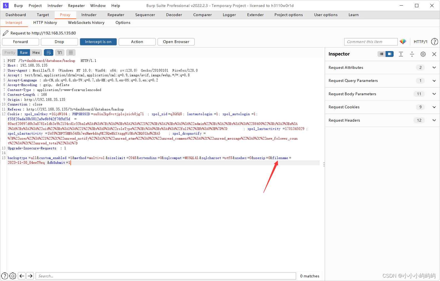Open the proxy Options sub-tab
Viewport: 440px width, 281px height.
tap(123, 22)
